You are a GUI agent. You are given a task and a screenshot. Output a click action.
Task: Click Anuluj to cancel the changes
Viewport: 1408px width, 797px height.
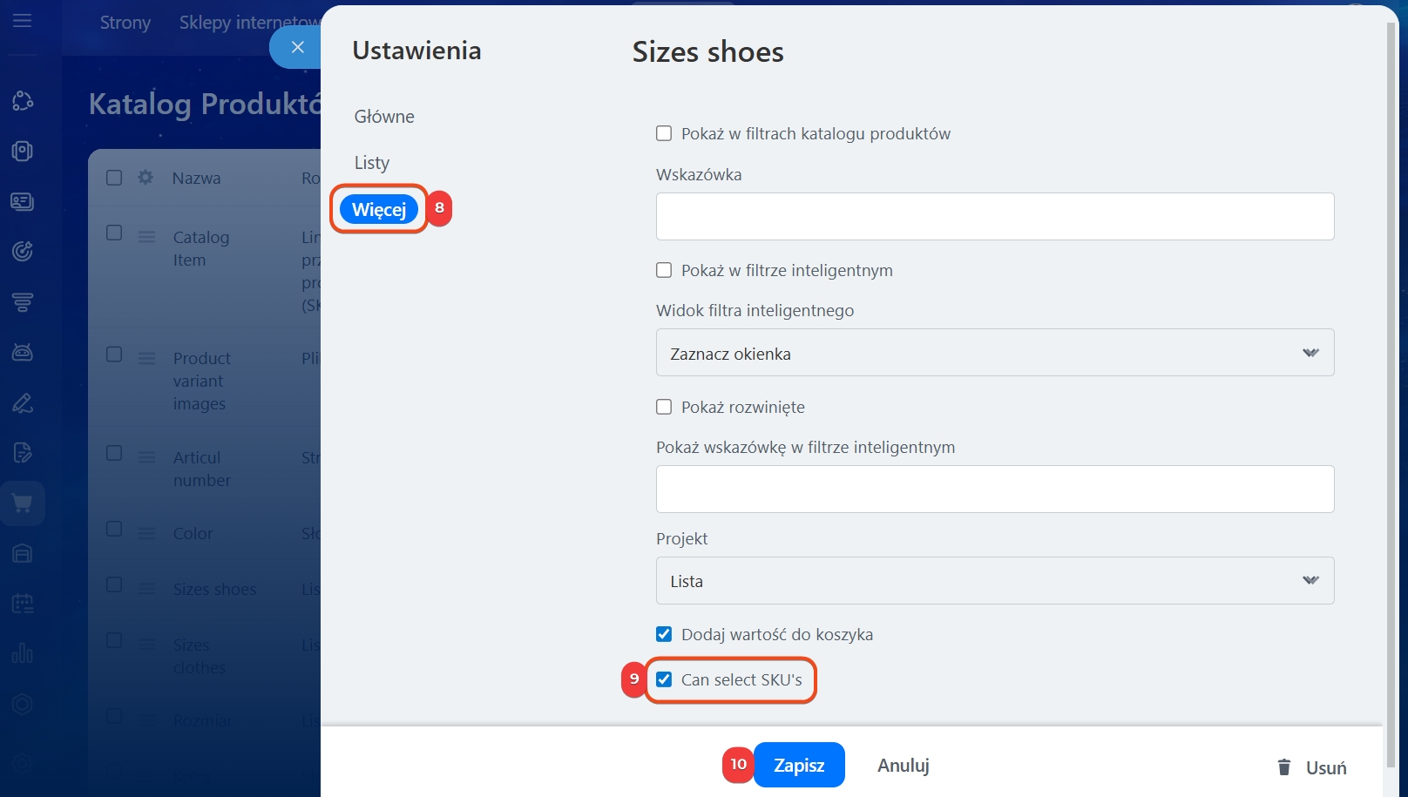point(903,765)
